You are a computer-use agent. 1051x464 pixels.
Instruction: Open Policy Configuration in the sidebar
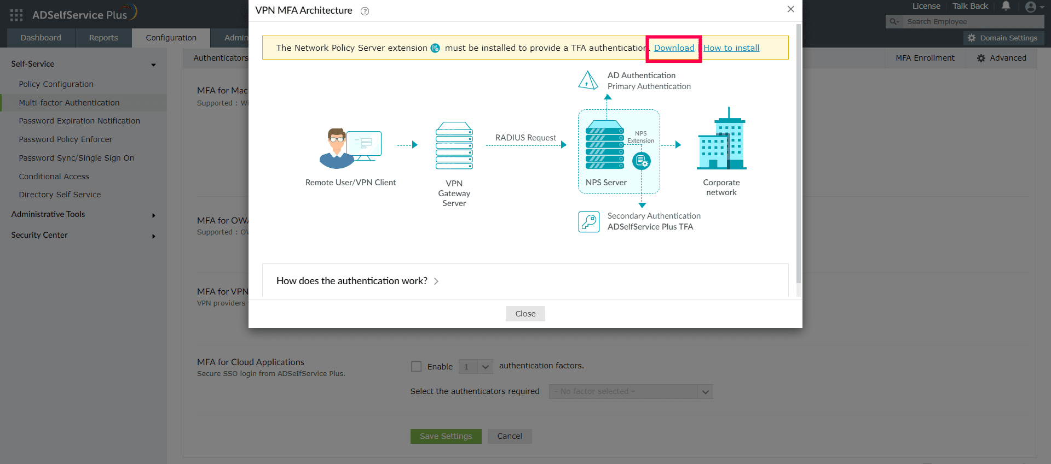pyautogui.click(x=56, y=84)
